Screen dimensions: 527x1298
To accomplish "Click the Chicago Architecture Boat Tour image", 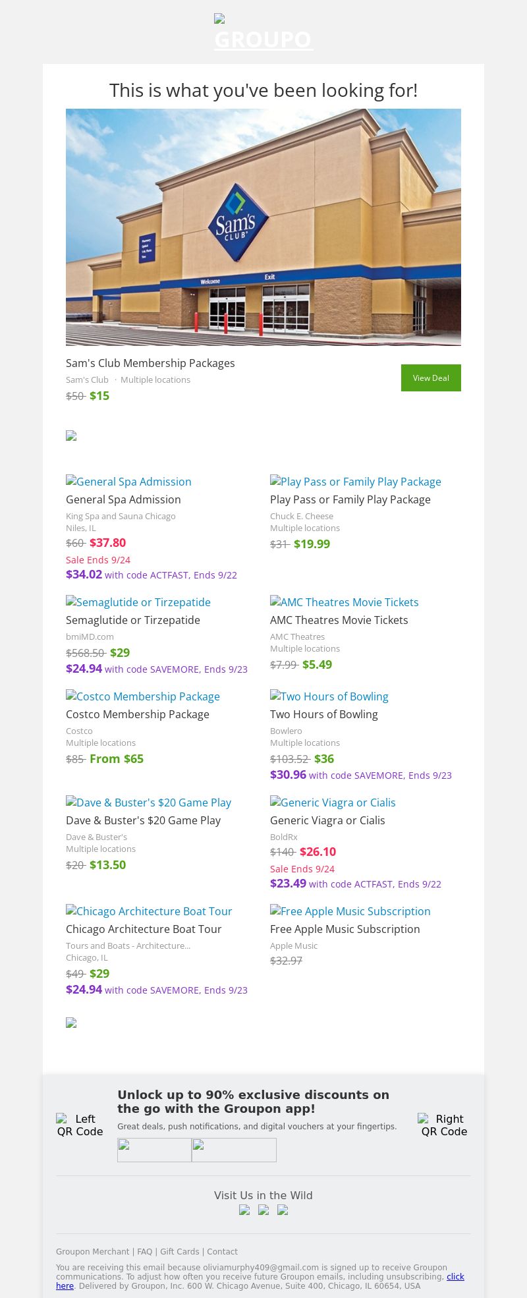I will point(150,911).
